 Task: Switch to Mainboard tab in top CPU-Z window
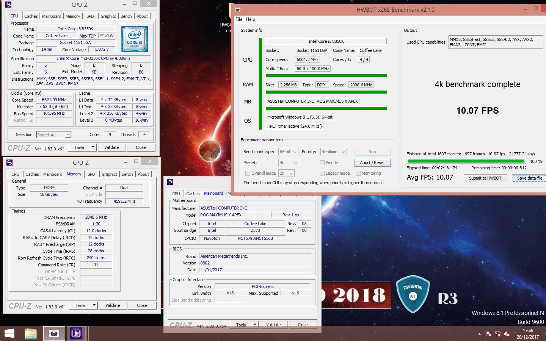pyautogui.click(x=52, y=16)
